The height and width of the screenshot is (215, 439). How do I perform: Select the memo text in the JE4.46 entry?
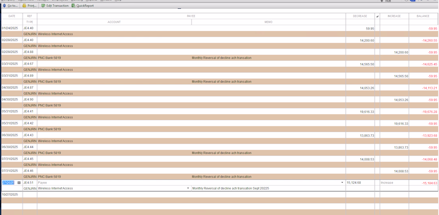point(221,177)
